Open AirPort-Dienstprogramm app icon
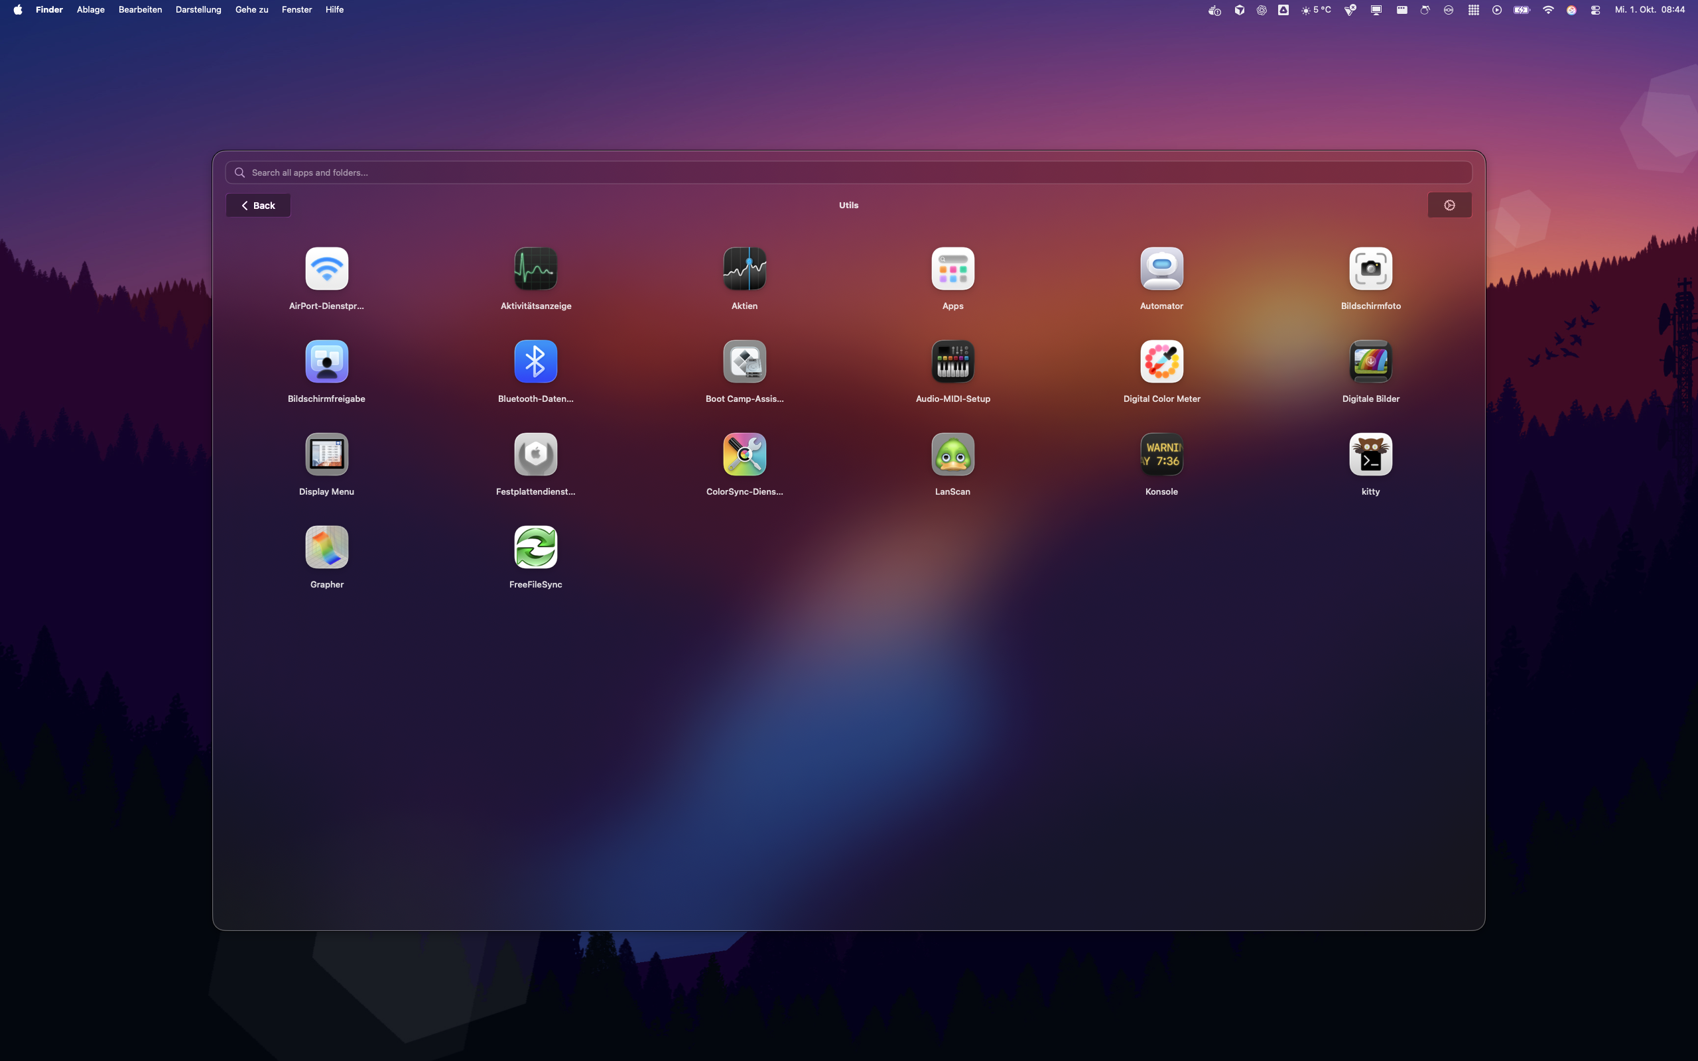 (x=326, y=269)
